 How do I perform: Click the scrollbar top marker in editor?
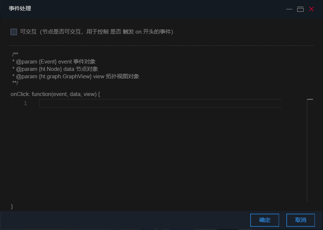310,99
